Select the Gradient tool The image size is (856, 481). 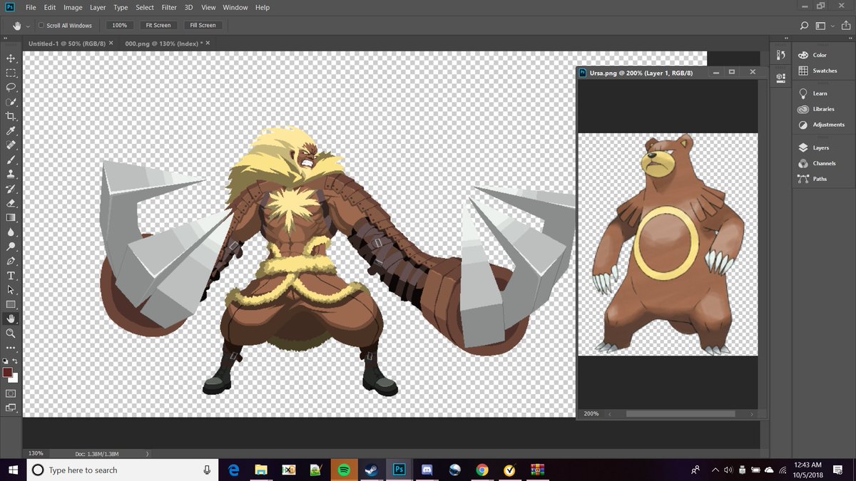pyautogui.click(x=11, y=217)
